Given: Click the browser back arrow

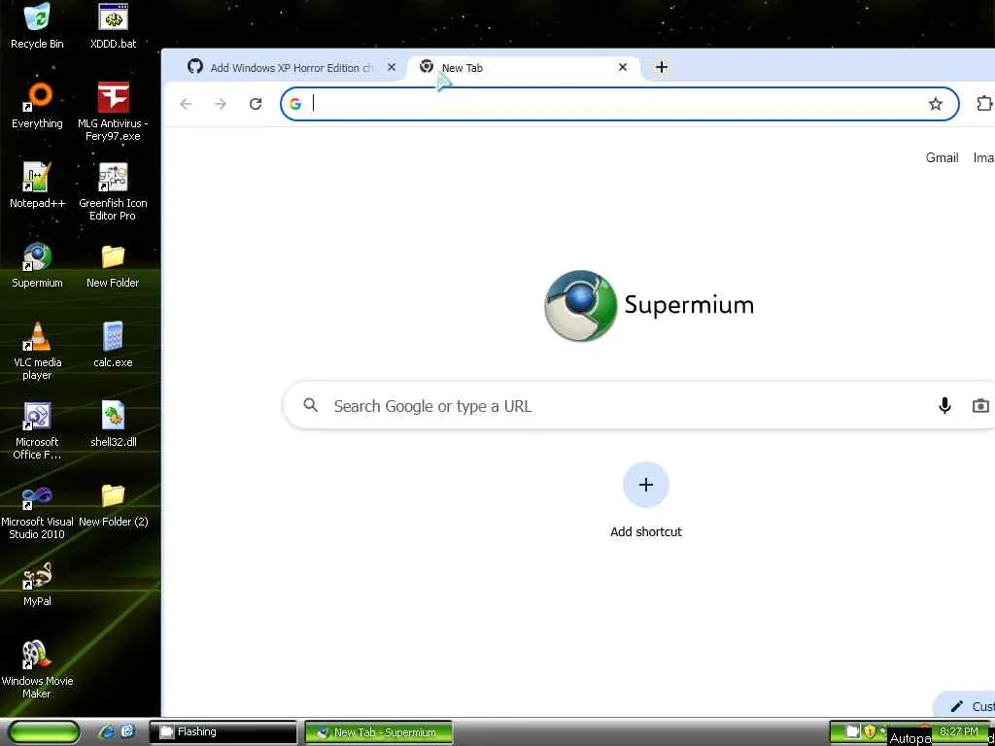Looking at the screenshot, I should coord(186,104).
